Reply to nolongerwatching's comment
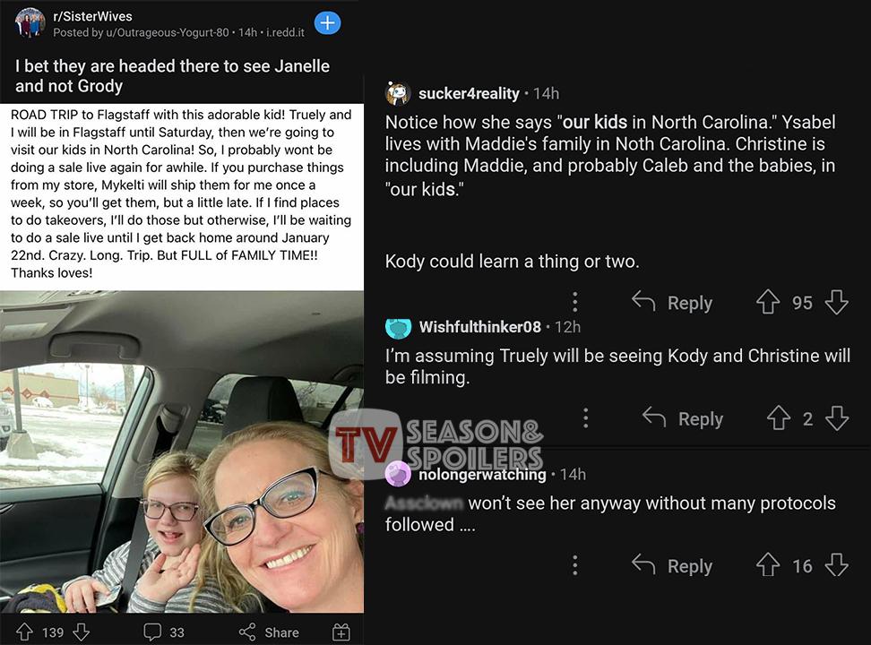This screenshot has width=871, height=645. click(x=672, y=565)
